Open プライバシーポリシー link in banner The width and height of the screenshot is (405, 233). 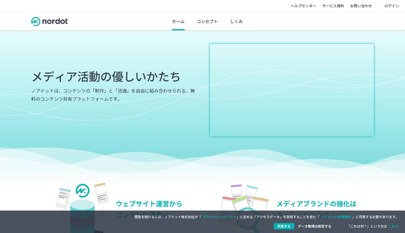click(219, 217)
